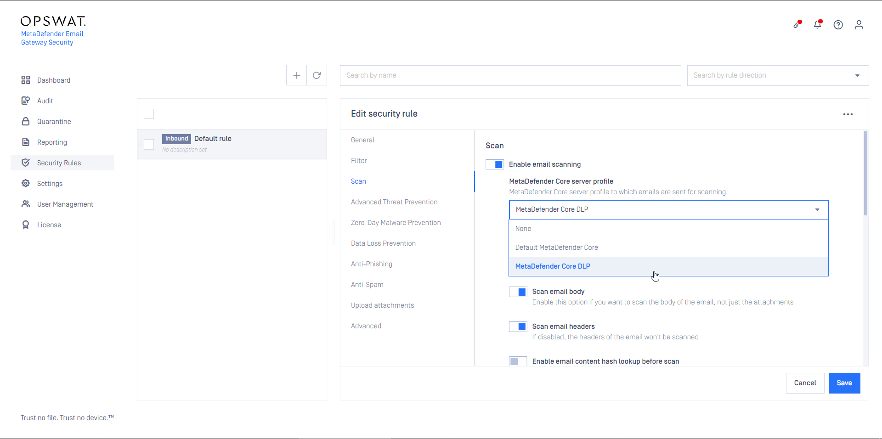The image size is (882, 439).
Task: Open the notifications bell icon
Action: coord(817,25)
